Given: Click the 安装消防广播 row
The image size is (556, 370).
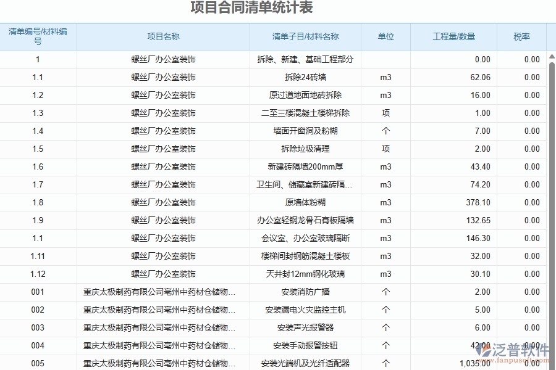Looking at the screenshot, I should tap(305, 292).
